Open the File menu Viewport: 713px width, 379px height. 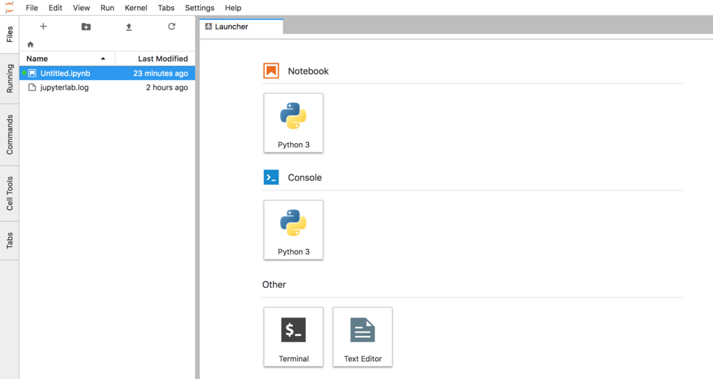click(x=32, y=8)
